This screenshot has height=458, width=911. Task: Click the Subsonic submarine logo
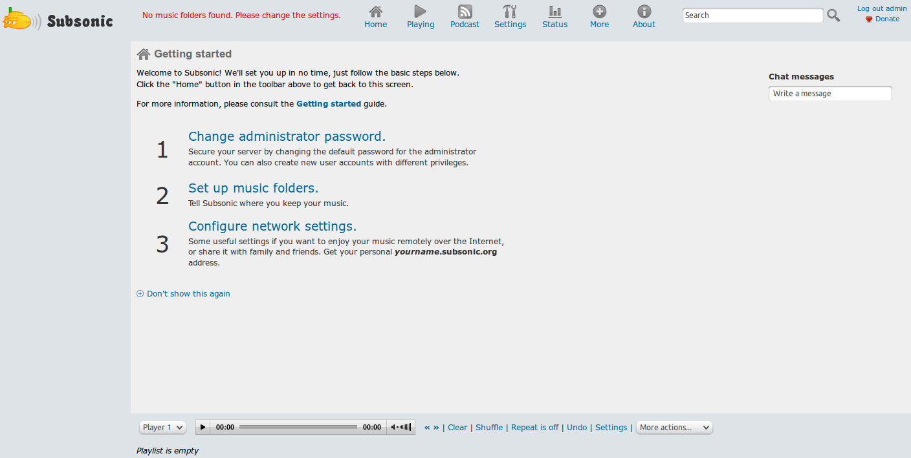[23, 20]
